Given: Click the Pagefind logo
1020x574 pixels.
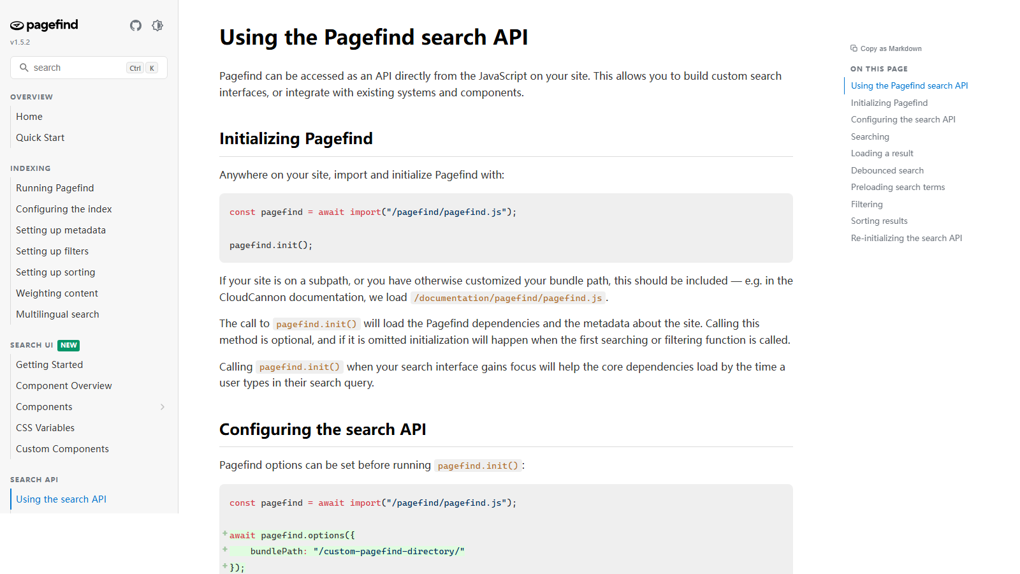Looking at the screenshot, I should pyautogui.click(x=44, y=26).
